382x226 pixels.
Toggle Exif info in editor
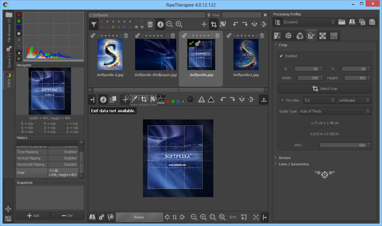pos(103,99)
